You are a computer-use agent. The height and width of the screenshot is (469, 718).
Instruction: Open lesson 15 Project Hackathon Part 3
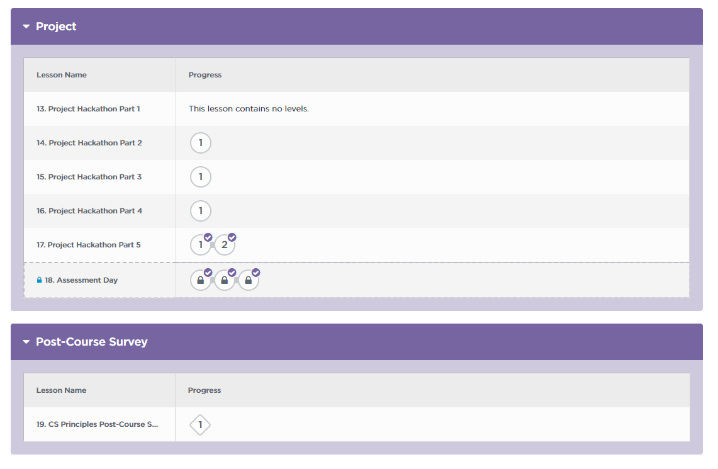point(89,177)
